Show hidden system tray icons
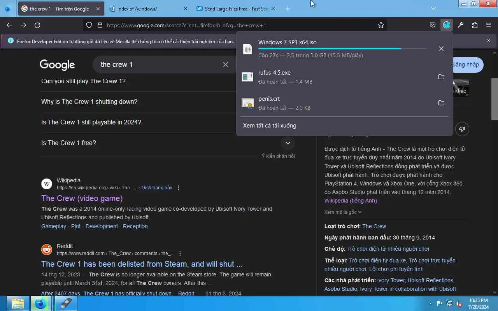 430,304
